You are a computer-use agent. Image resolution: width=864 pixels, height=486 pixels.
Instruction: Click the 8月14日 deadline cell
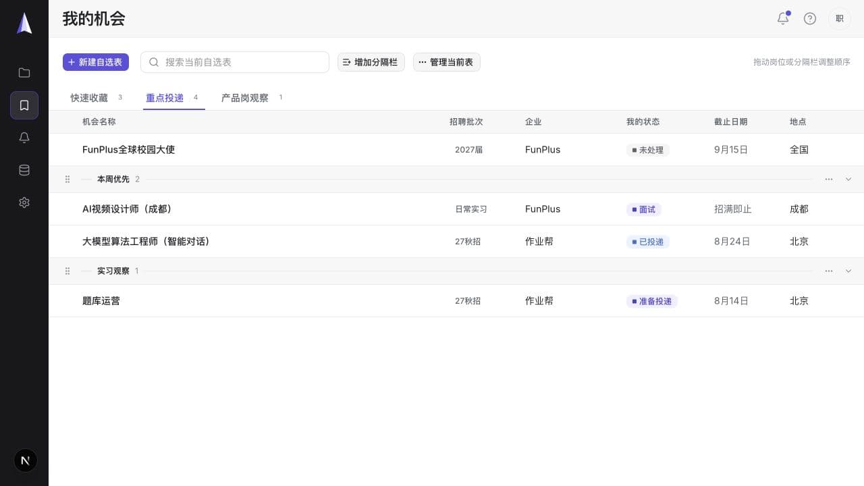click(x=732, y=301)
